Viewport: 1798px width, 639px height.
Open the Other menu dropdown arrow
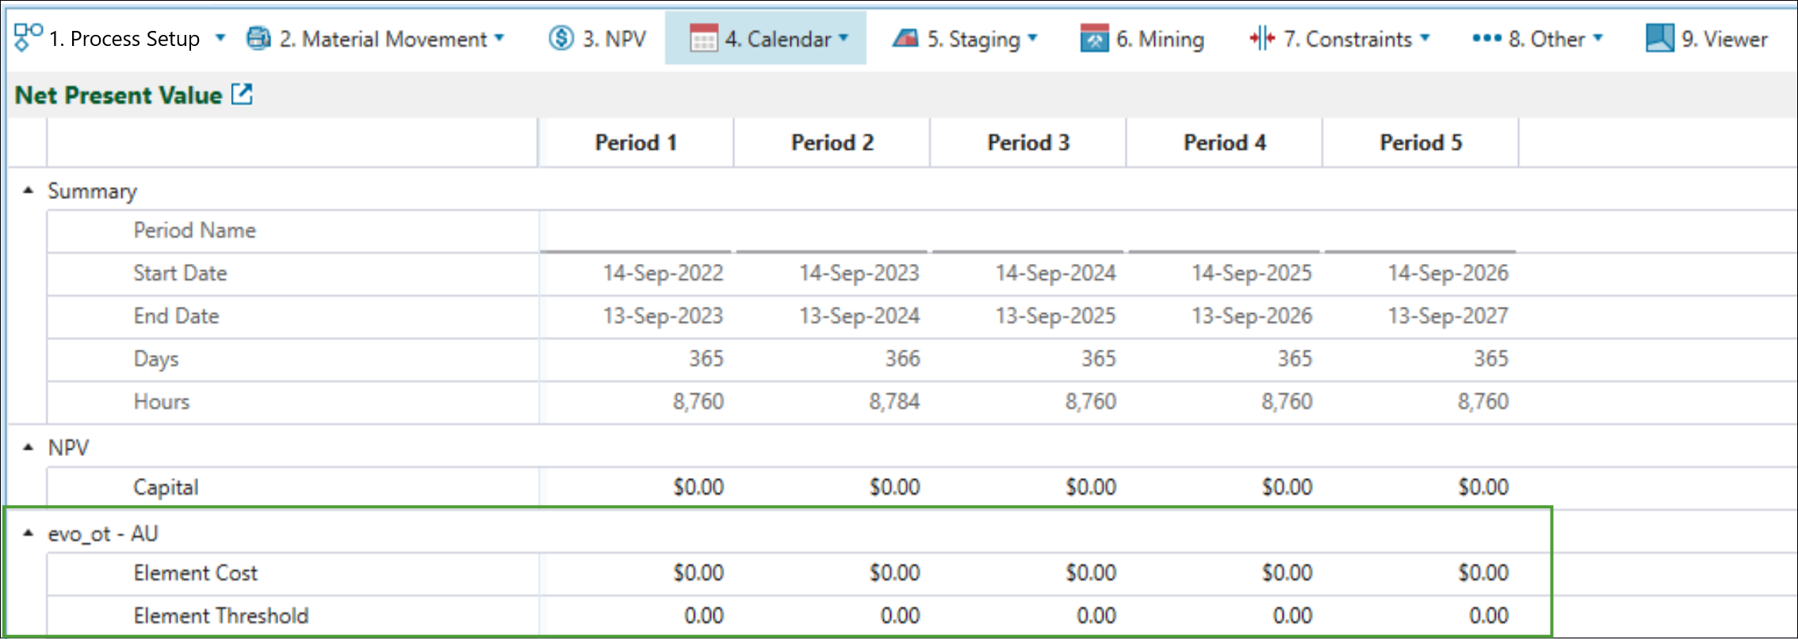[x=1598, y=38]
